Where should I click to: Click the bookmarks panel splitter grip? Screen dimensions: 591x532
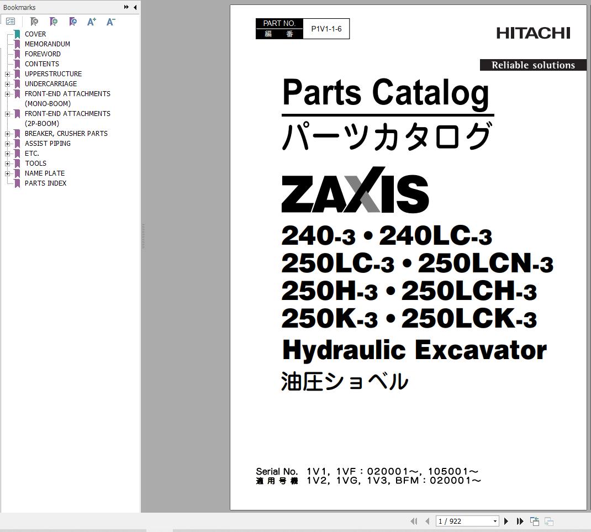(143, 236)
